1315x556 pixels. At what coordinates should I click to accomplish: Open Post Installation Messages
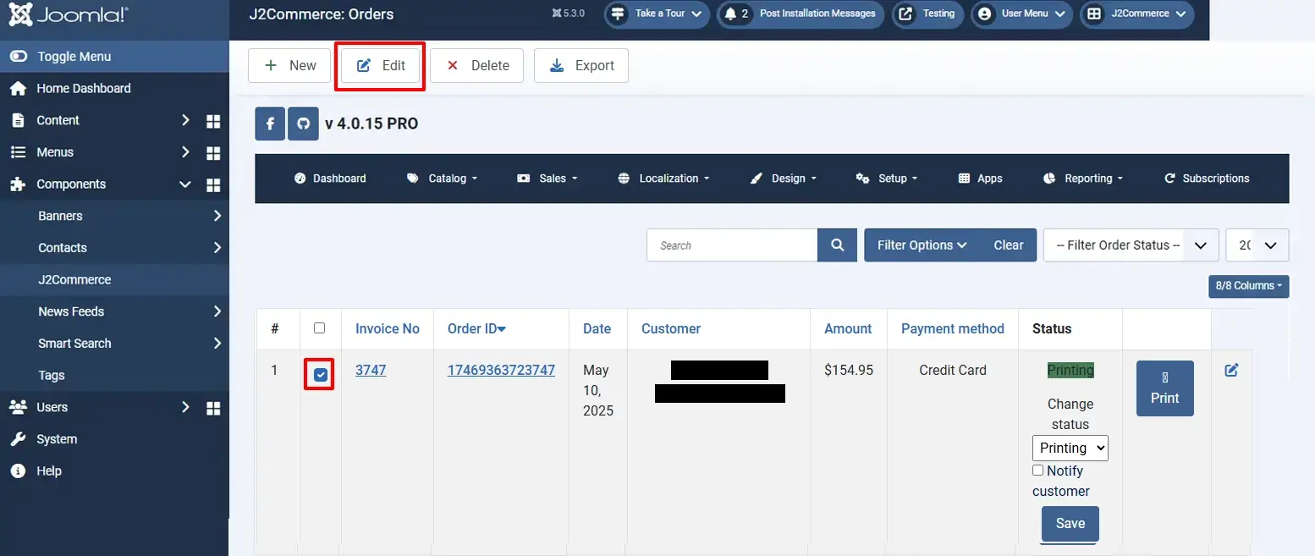click(x=801, y=14)
